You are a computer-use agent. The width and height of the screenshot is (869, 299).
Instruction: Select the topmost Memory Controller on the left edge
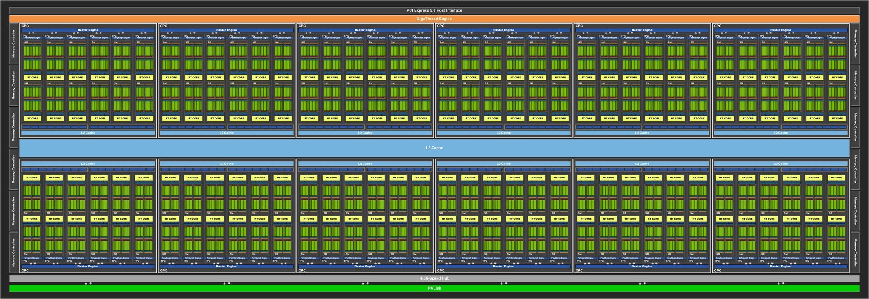[14, 44]
